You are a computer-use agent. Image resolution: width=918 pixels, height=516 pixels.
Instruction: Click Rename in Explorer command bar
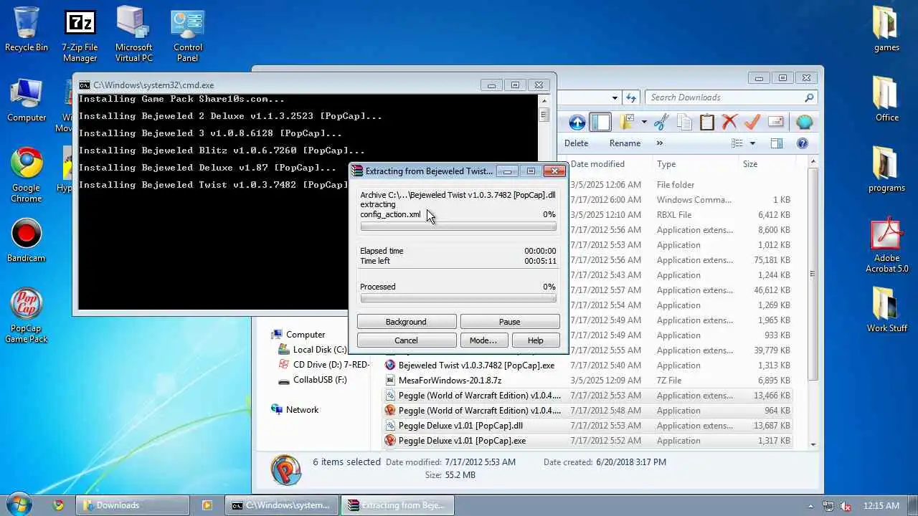625,143
